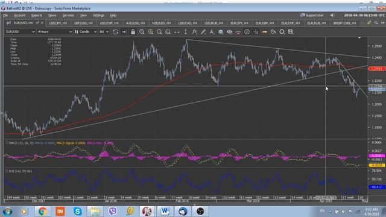Click the red moving average price label
Screen dimensions: 386x217
[376, 69]
